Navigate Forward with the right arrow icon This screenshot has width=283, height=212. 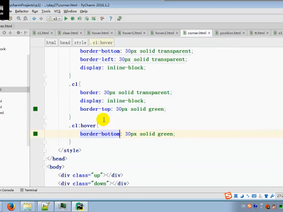point(41,19)
